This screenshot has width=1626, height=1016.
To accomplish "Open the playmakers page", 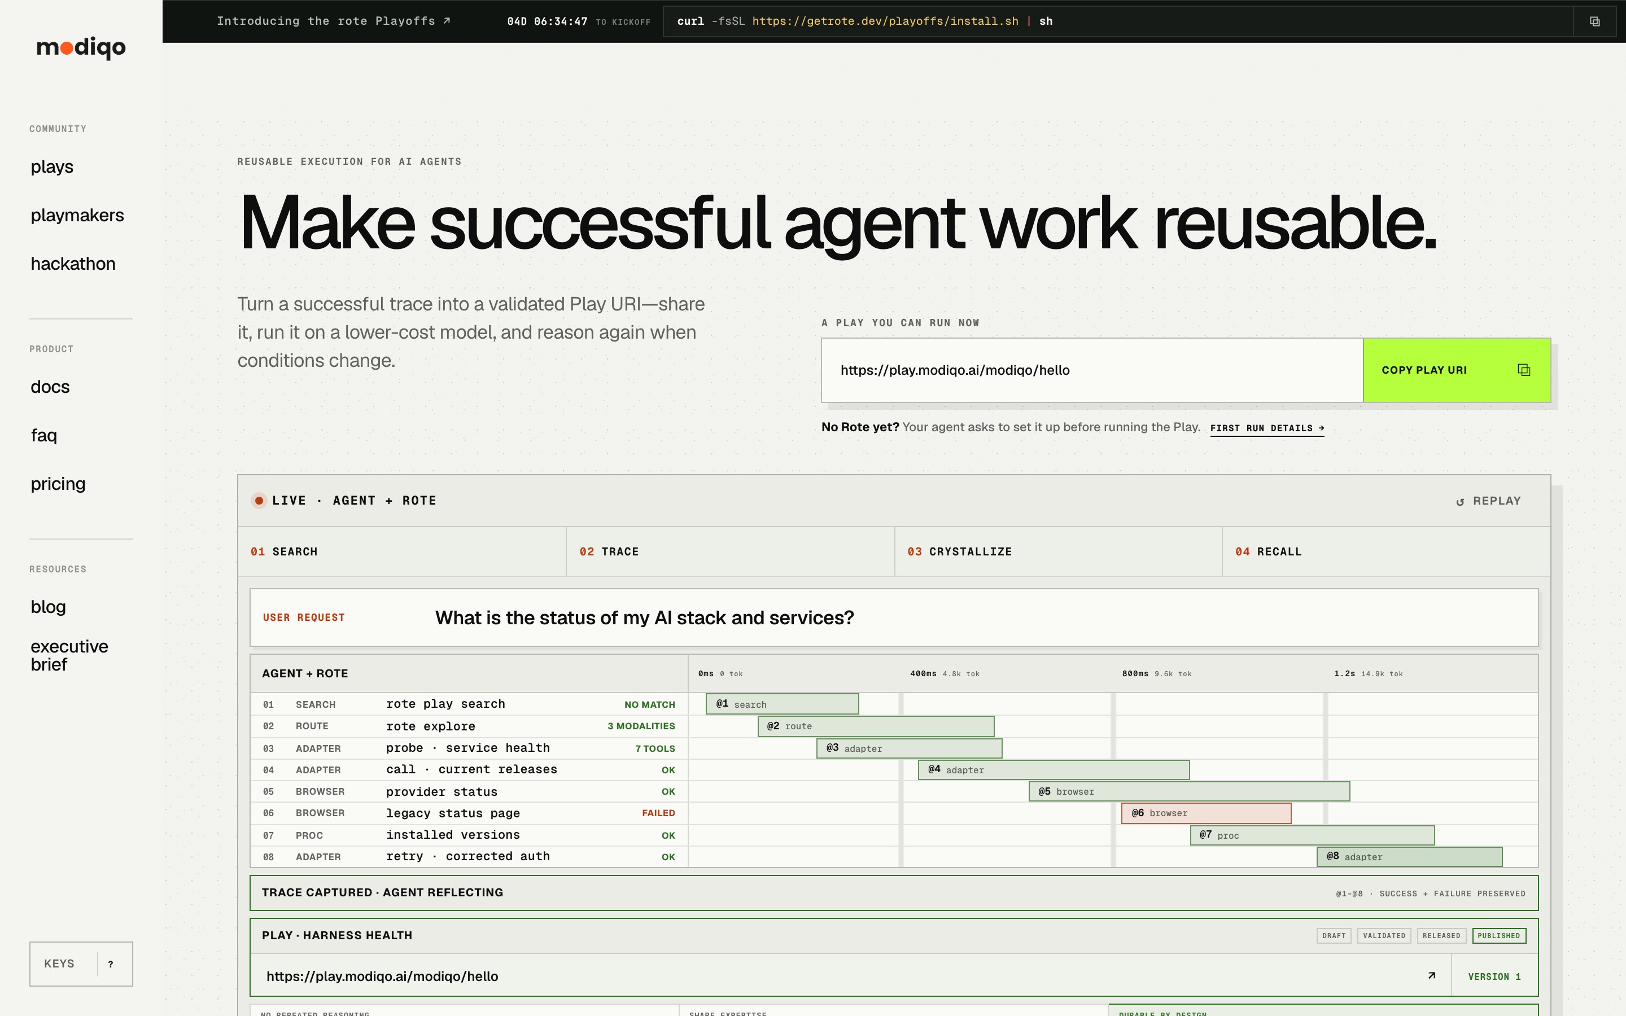I will point(77,215).
